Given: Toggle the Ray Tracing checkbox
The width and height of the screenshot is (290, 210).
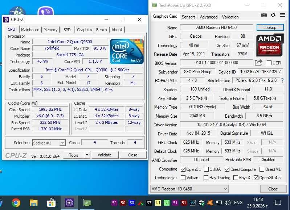Looking at the screenshot, I should (x=206, y=177).
